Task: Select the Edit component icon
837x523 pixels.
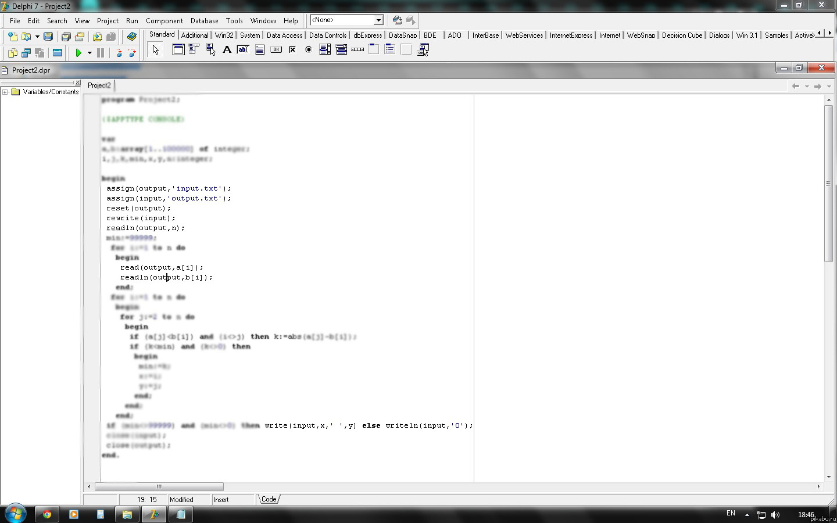Action: coord(243,50)
